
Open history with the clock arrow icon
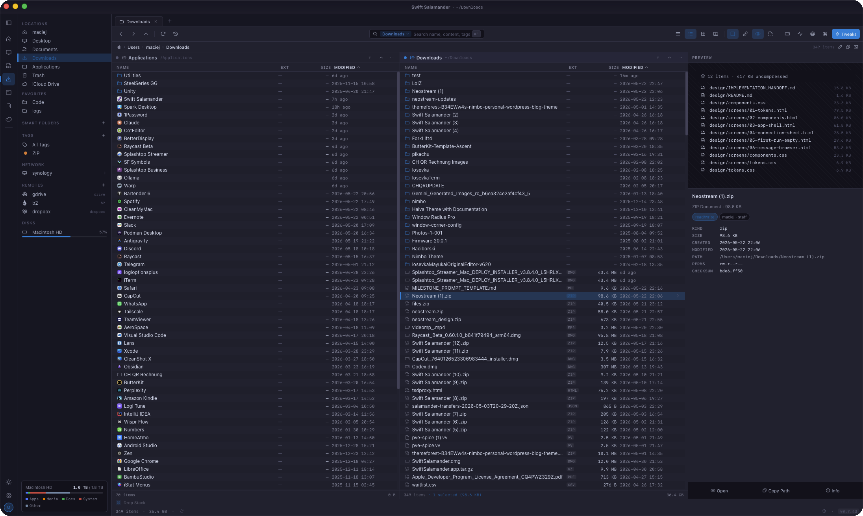point(176,34)
